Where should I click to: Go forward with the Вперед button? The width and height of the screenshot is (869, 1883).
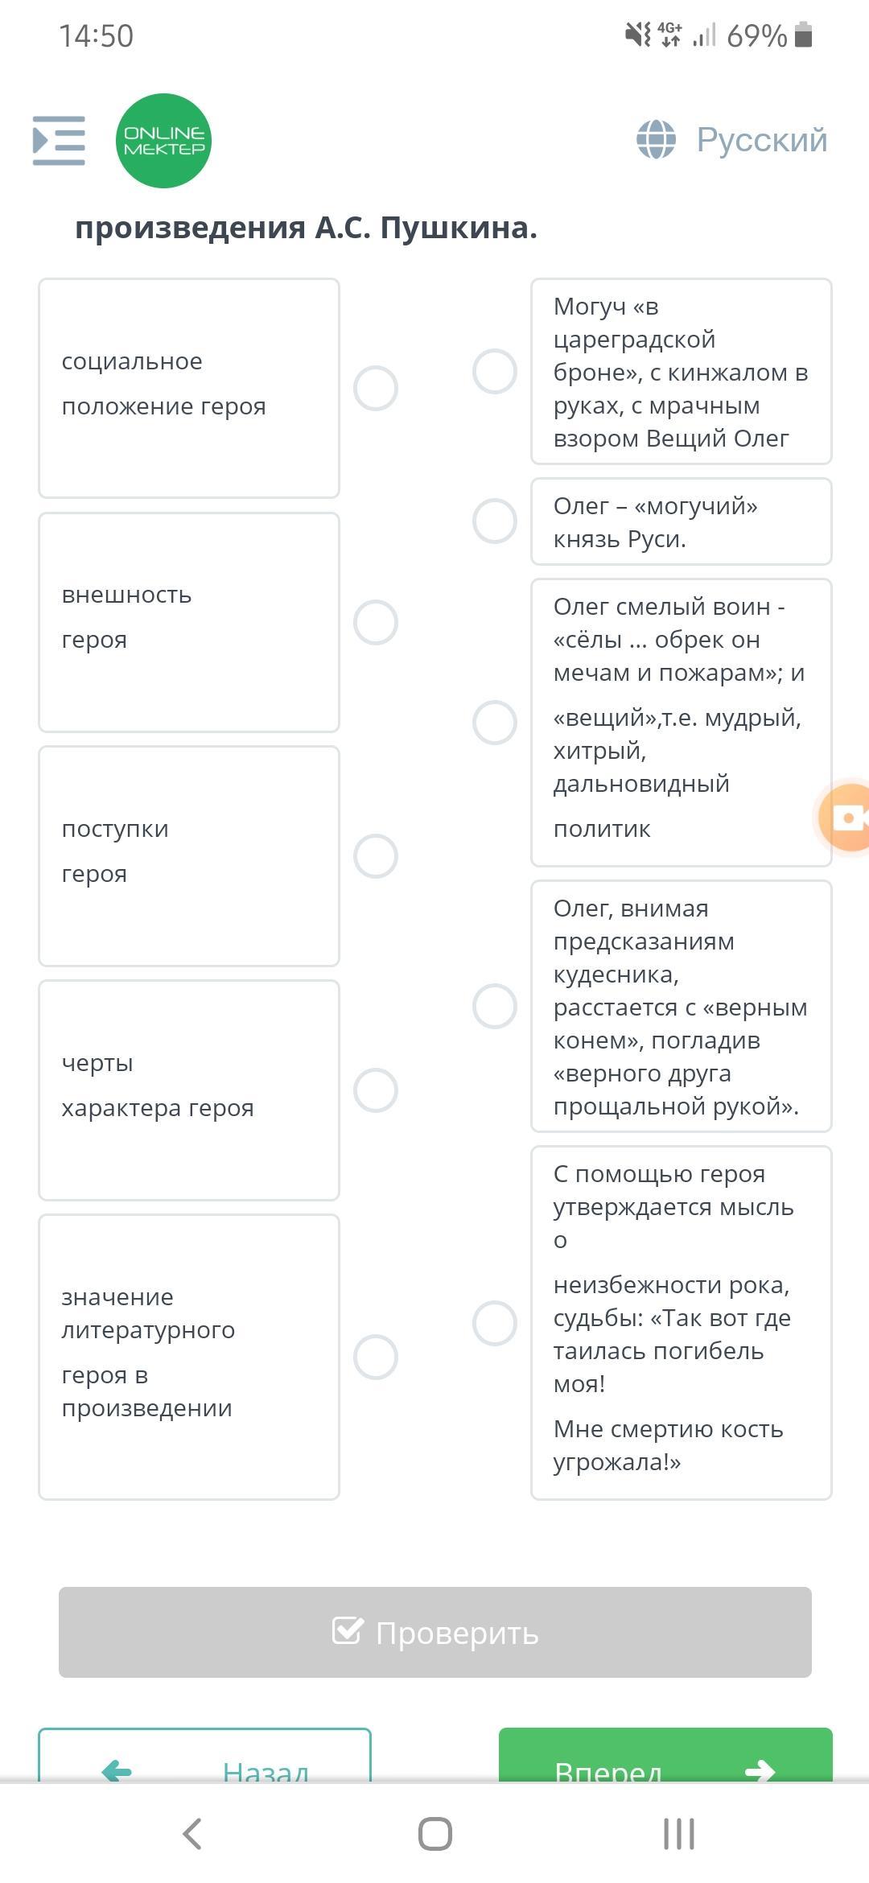tap(665, 1762)
